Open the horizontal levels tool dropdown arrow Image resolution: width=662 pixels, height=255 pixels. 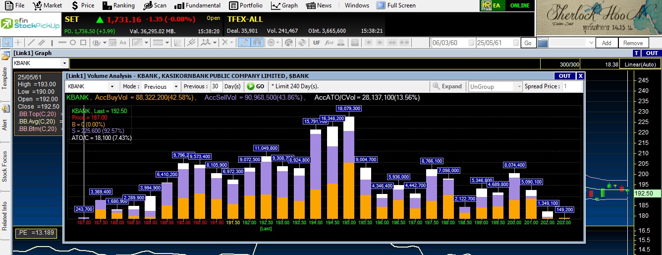tap(167, 43)
